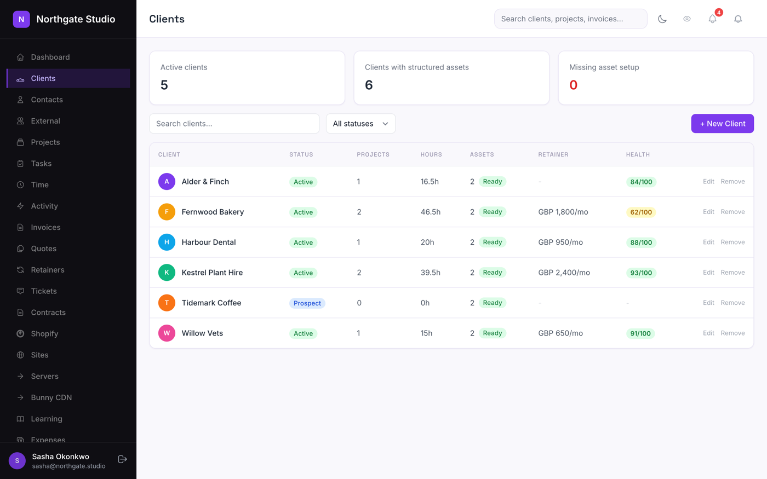Navigate to Contracts in the sidebar

point(68,313)
